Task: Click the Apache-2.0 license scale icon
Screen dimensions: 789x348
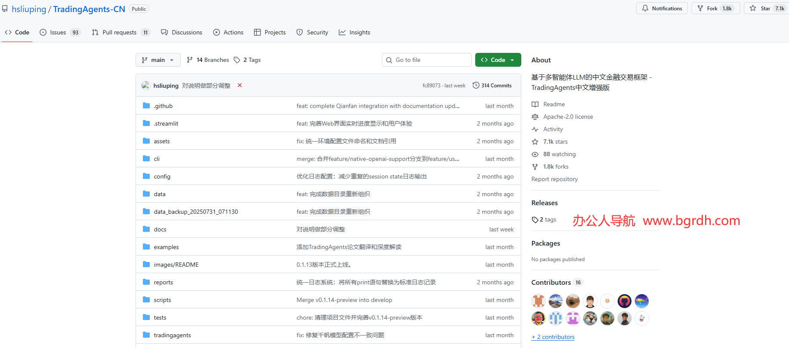Action: pyautogui.click(x=535, y=117)
